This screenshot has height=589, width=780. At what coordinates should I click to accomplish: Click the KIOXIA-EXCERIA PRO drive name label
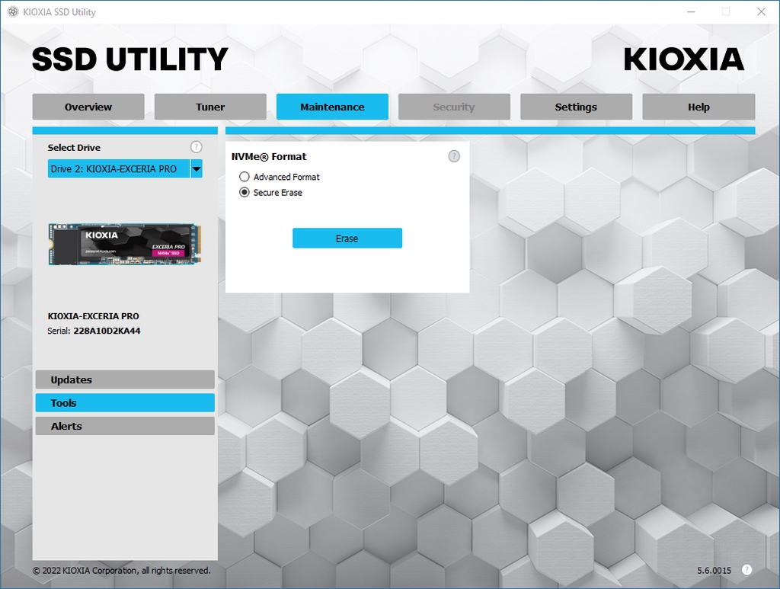pyautogui.click(x=93, y=316)
